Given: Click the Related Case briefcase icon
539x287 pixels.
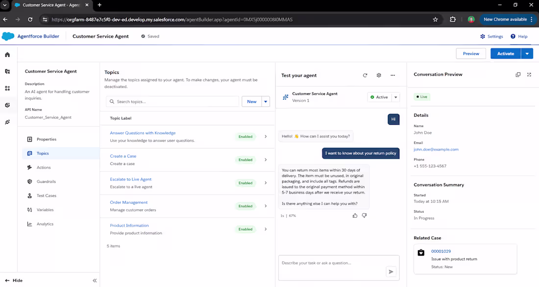Looking at the screenshot, I should [x=421, y=253].
